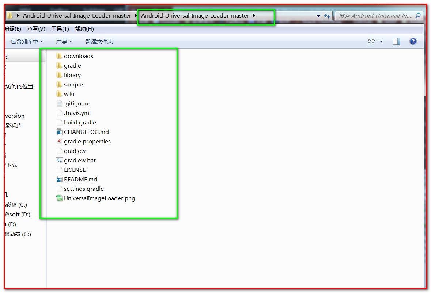Open the 工具(T) menu
The width and height of the screenshot is (431, 293).
coord(60,29)
